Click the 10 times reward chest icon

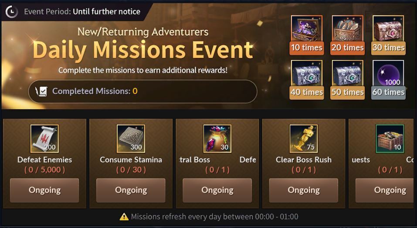coord(306,28)
